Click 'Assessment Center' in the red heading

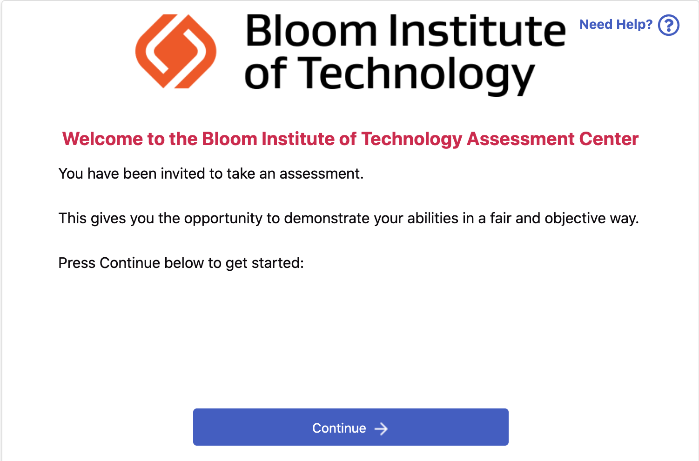tap(552, 139)
